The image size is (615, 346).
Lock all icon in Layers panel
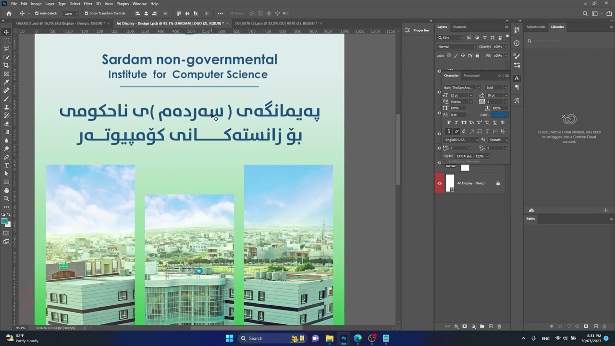477,55
